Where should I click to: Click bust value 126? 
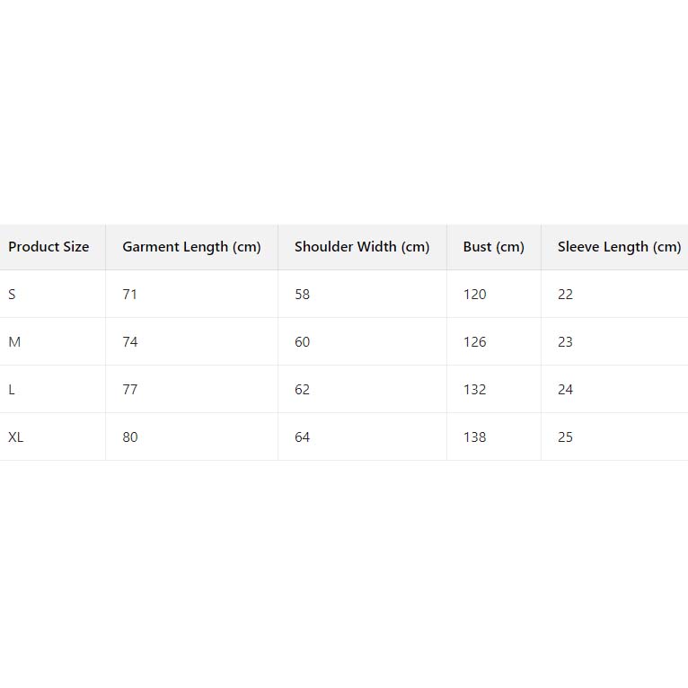point(474,342)
